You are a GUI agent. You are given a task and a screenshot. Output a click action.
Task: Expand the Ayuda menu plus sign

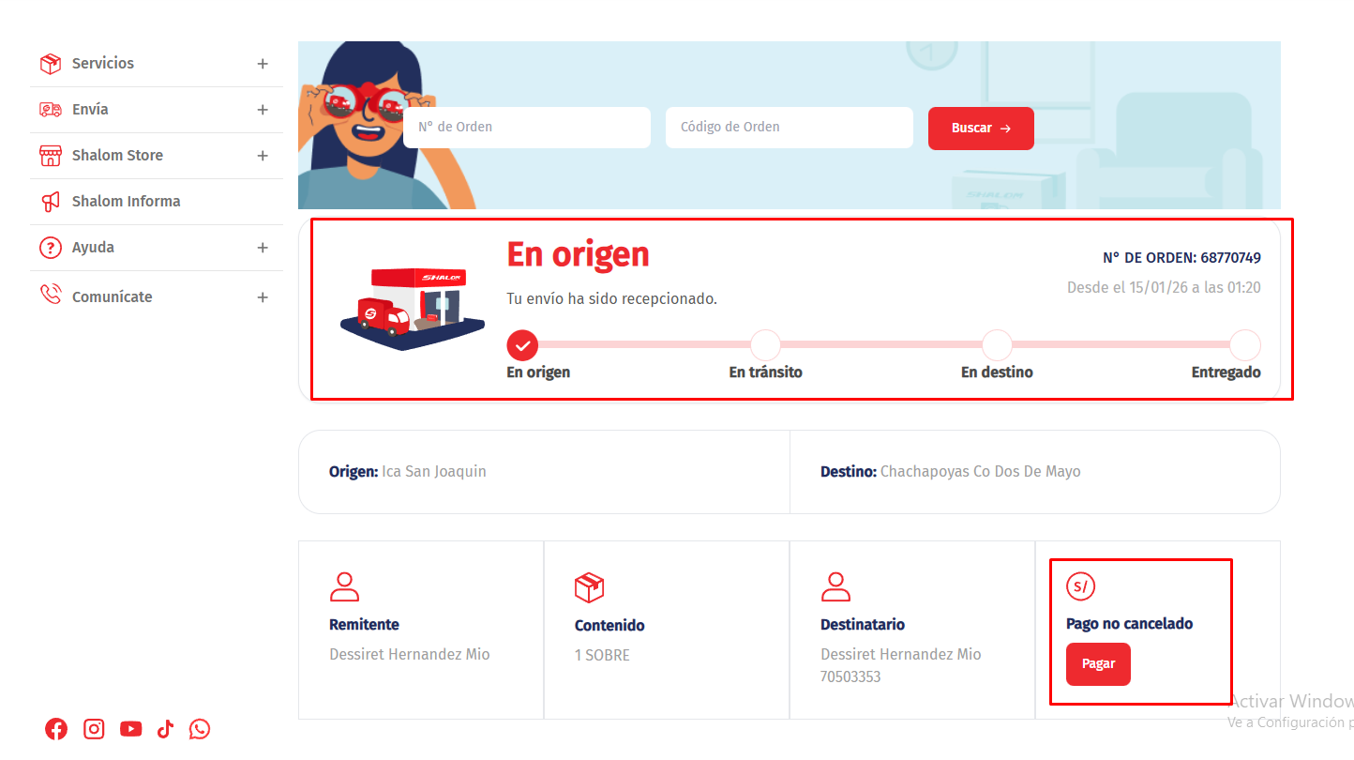point(263,248)
